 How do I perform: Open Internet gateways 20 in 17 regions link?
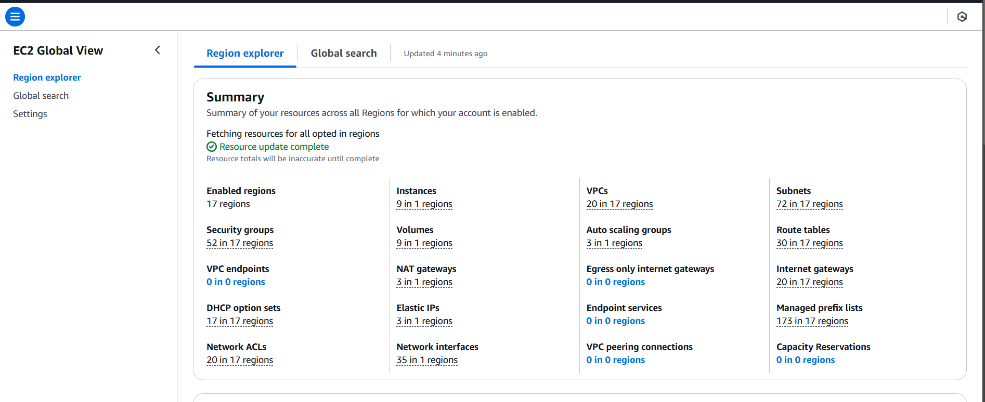[x=809, y=282]
